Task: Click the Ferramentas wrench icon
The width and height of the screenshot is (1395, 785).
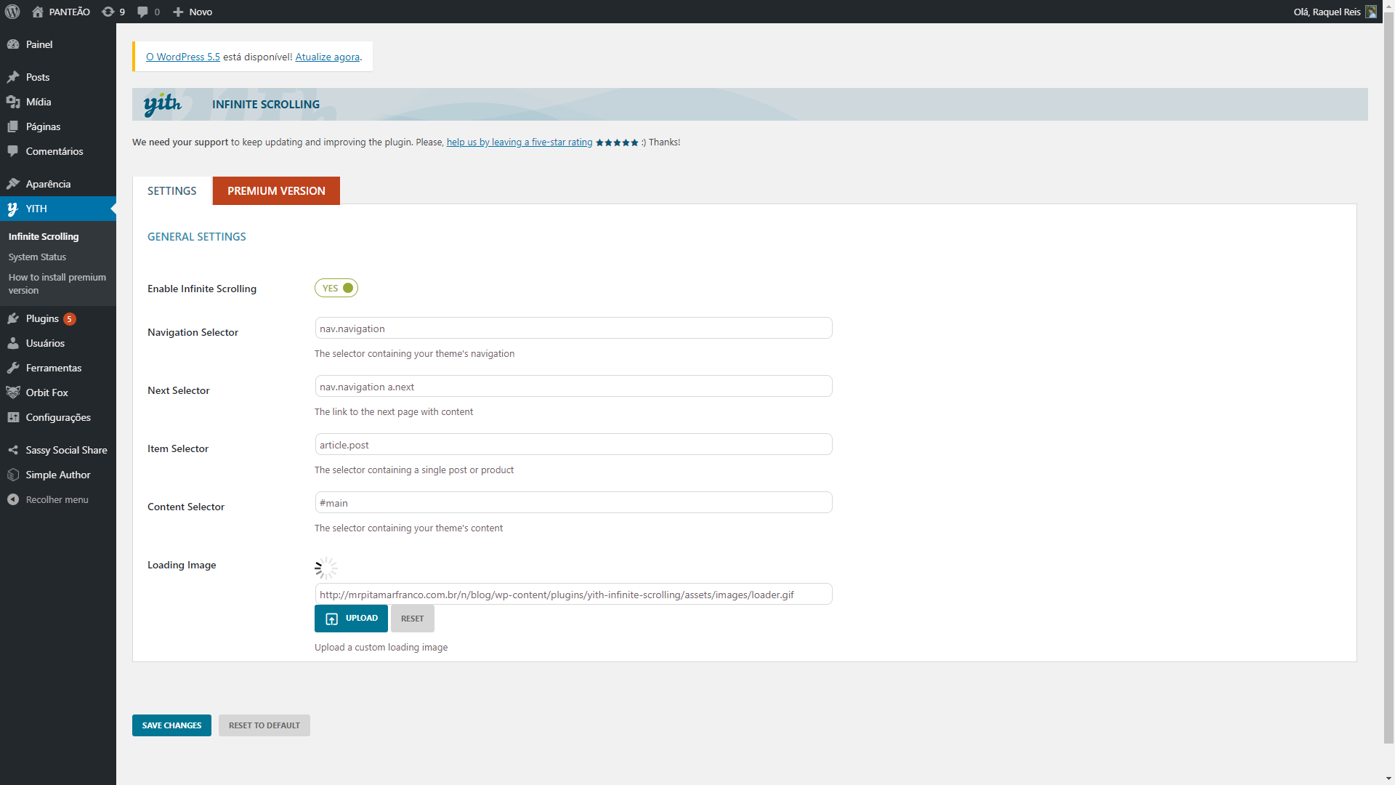Action: (x=13, y=368)
